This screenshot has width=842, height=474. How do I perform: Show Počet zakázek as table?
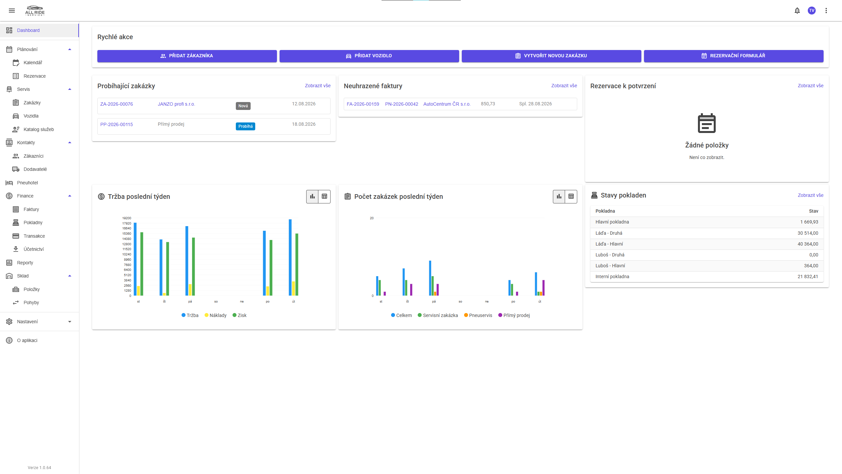click(x=571, y=197)
